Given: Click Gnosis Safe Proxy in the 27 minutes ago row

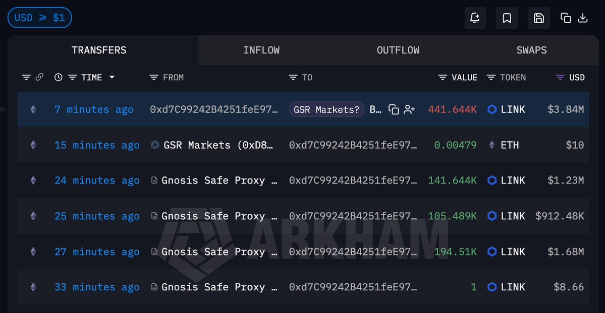Looking at the screenshot, I should [219, 252].
